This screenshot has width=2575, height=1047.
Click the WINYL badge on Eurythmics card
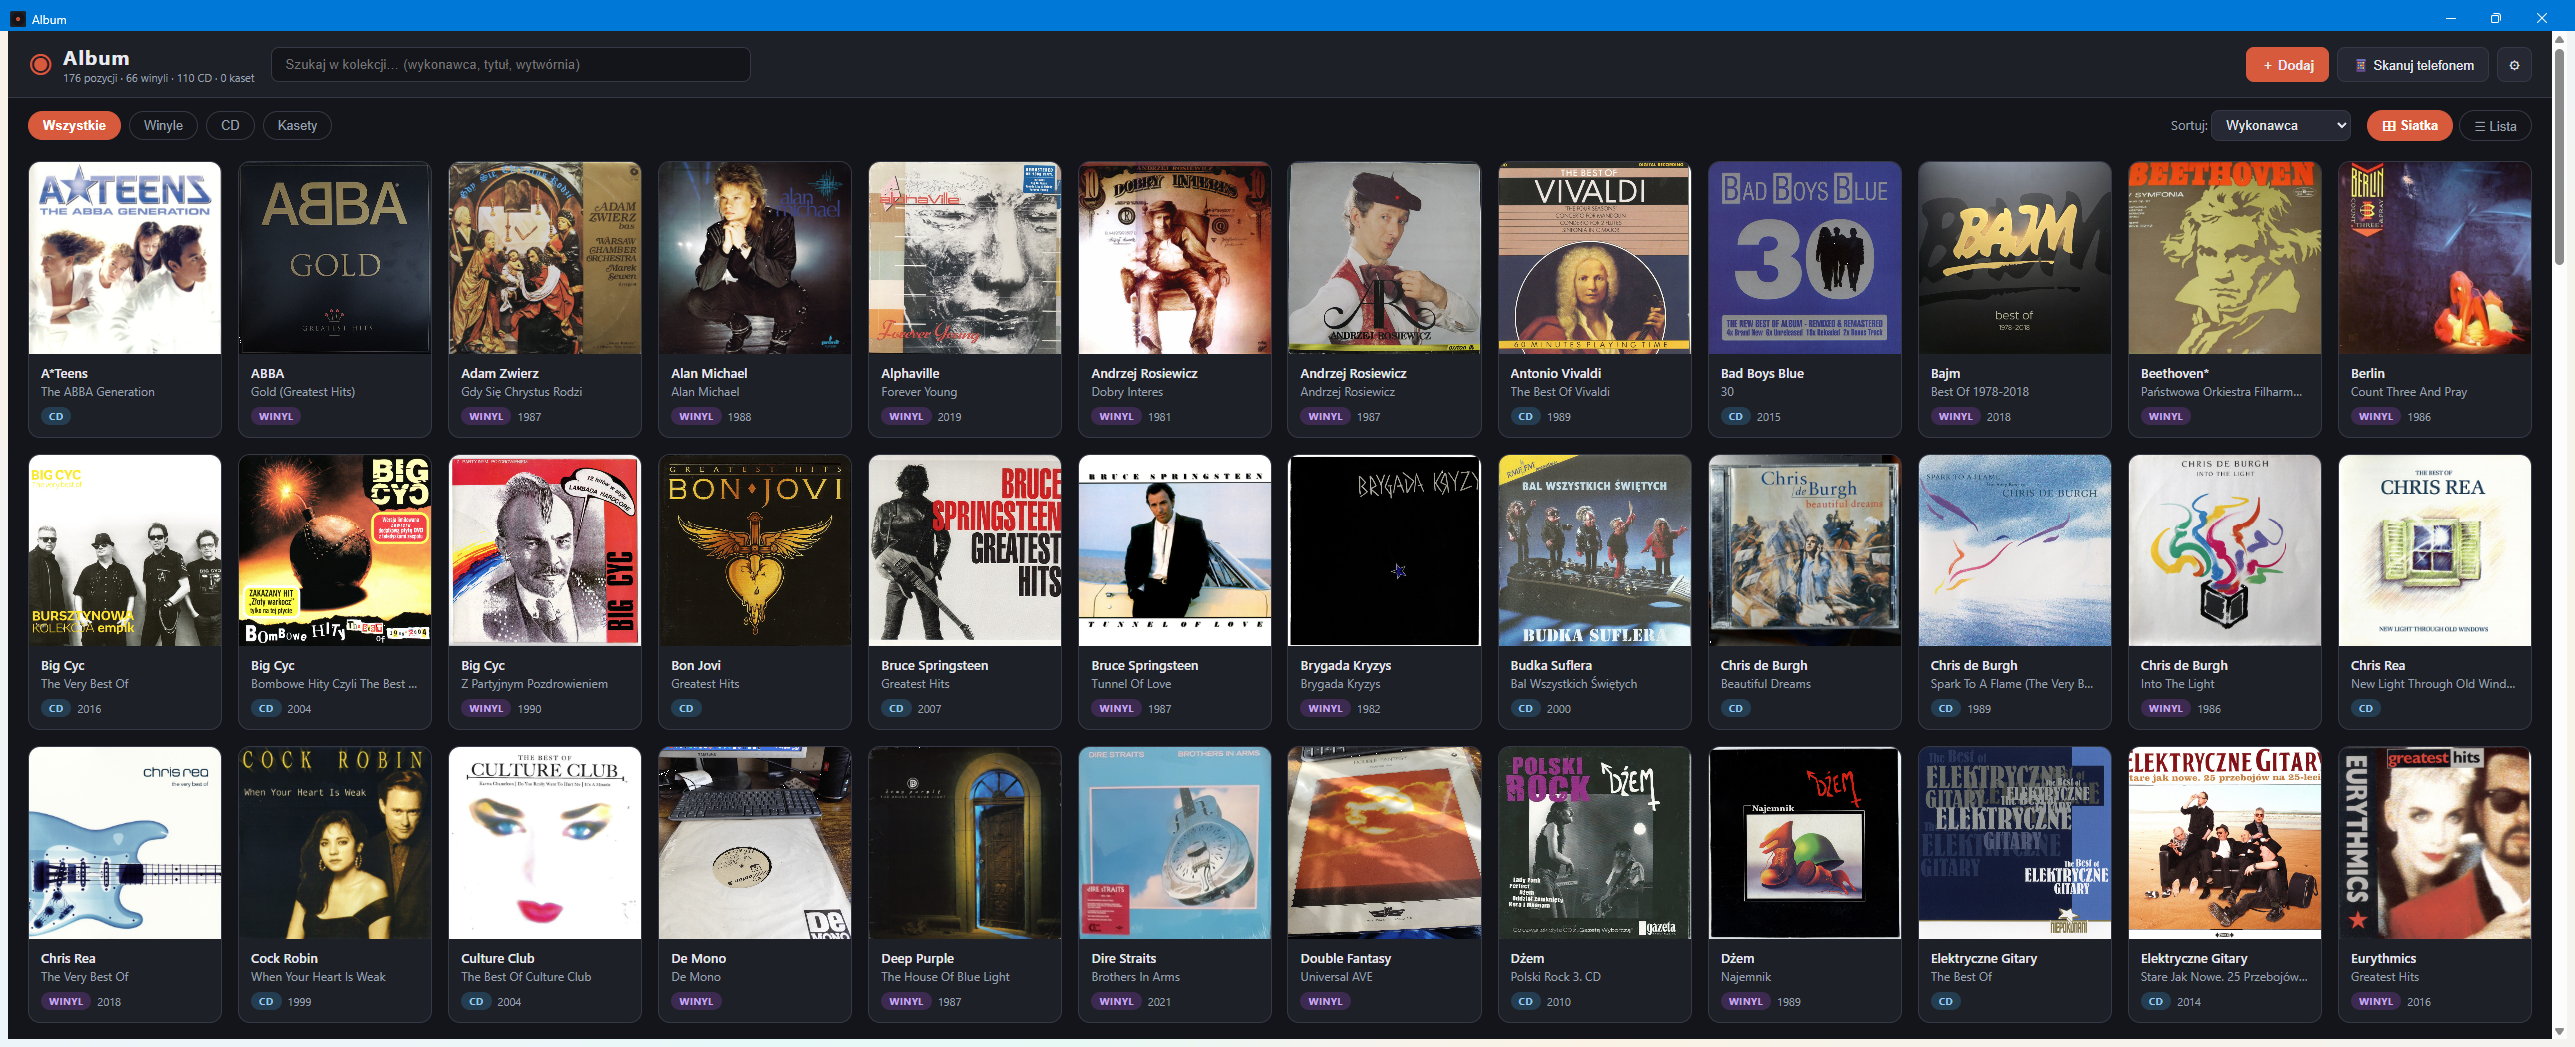[2375, 1002]
